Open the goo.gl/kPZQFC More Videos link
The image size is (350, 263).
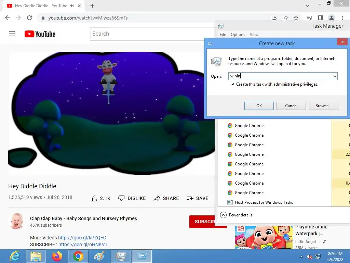pyautogui.click(x=82, y=238)
